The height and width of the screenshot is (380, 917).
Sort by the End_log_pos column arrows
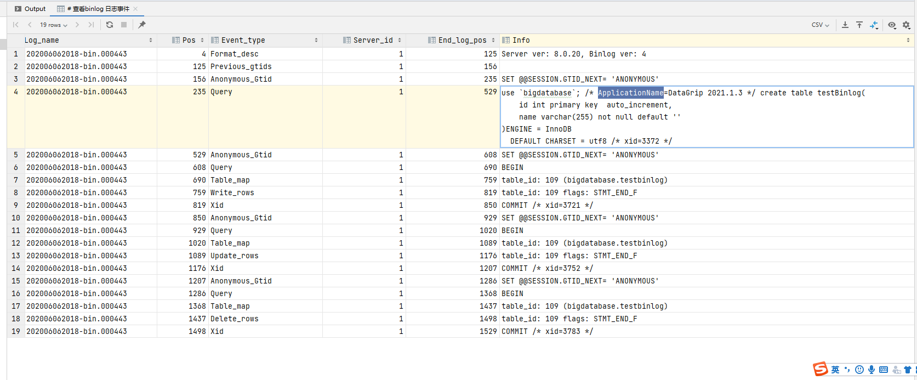pyautogui.click(x=493, y=40)
